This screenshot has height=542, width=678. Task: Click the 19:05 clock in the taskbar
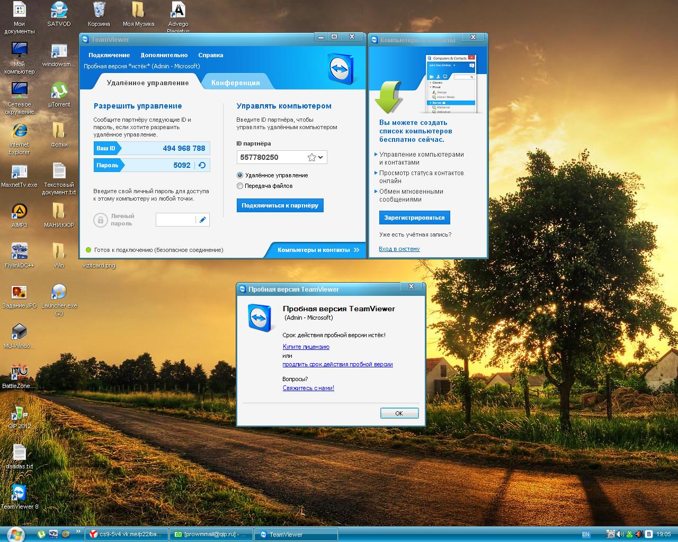664,534
